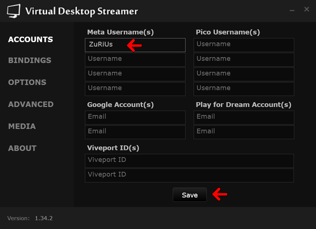The height and width of the screenshot is (229, 316).
Task: Click the first Pico username field
Action: (244, 45)
